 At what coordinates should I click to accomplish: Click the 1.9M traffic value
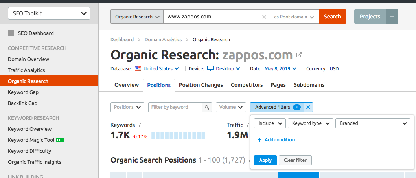(237, 135)
